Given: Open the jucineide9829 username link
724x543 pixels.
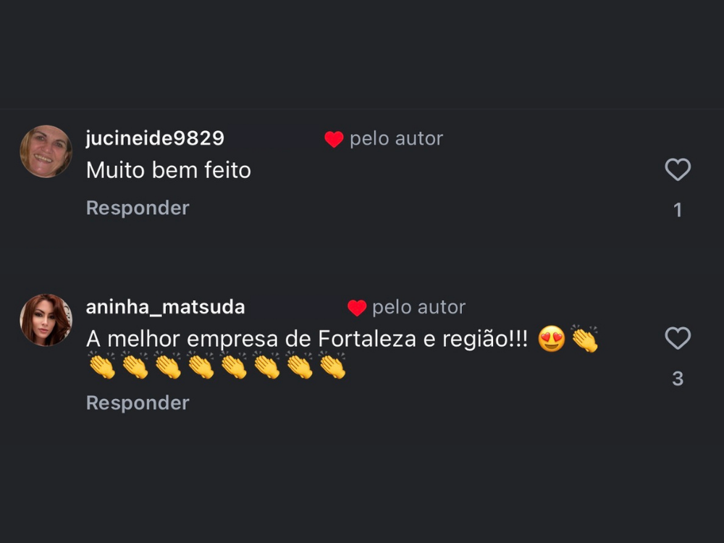Looking at the screenshot, I should (155, 138).
